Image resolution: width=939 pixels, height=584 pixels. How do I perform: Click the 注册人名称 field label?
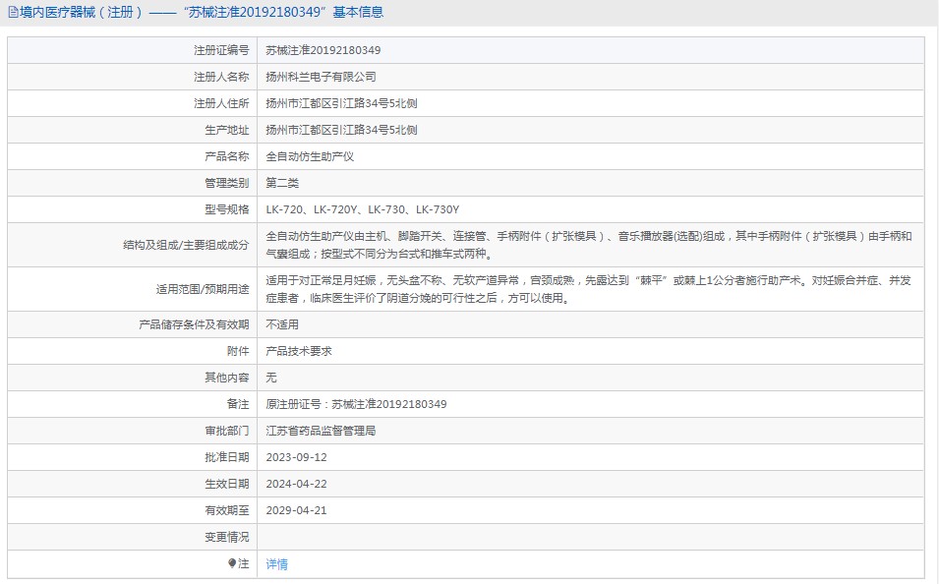click(221, 77)
